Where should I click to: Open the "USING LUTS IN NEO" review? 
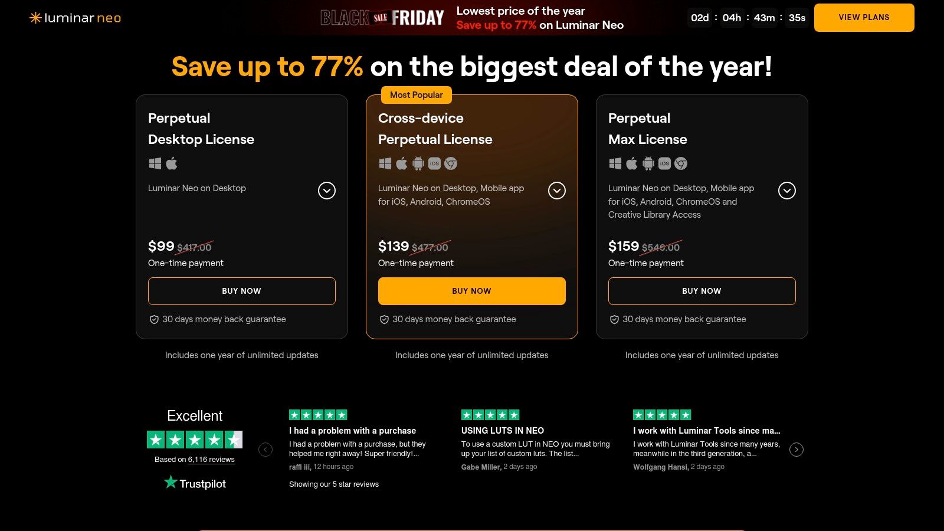point(503,431)
